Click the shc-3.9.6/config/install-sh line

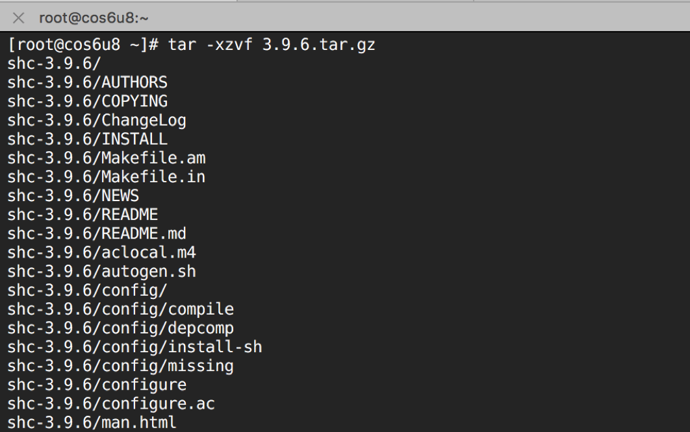click(134, 348)
